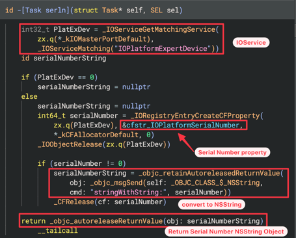296x238 pixels.
Task: Click the "_objc_msgSend" function name
Action: pos(116,183)
